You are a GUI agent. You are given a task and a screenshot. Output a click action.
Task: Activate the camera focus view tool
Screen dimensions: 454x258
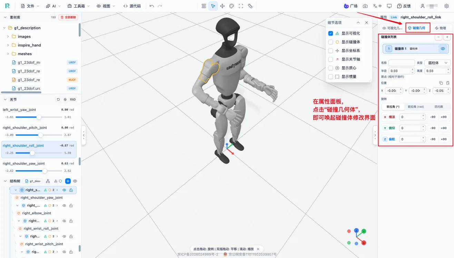(x=204, y=6)
